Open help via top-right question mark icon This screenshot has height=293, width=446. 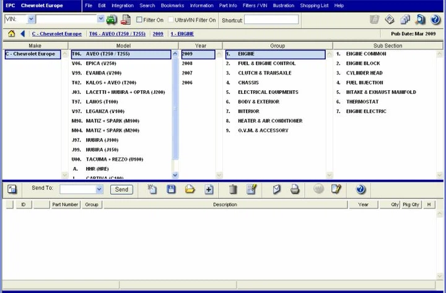pos(435,20)
